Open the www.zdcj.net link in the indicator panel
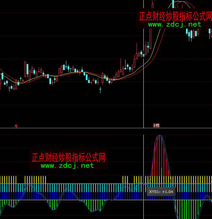Image resolution: width=212 pixels, height=219 pixels. pos(67,166)
